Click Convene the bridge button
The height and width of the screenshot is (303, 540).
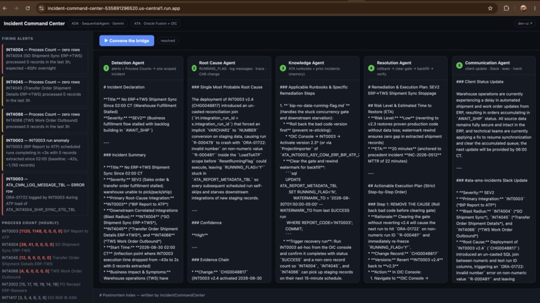[127, 41]
